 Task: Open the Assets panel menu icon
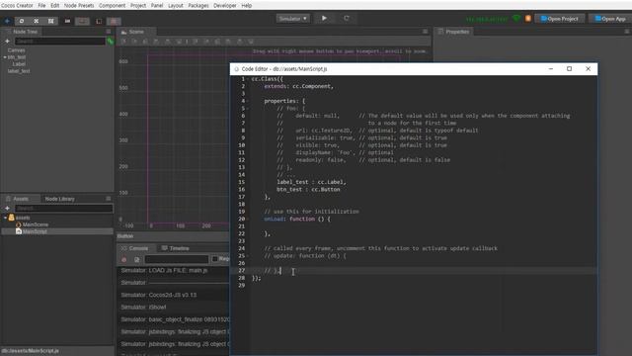tap(109, 199)
